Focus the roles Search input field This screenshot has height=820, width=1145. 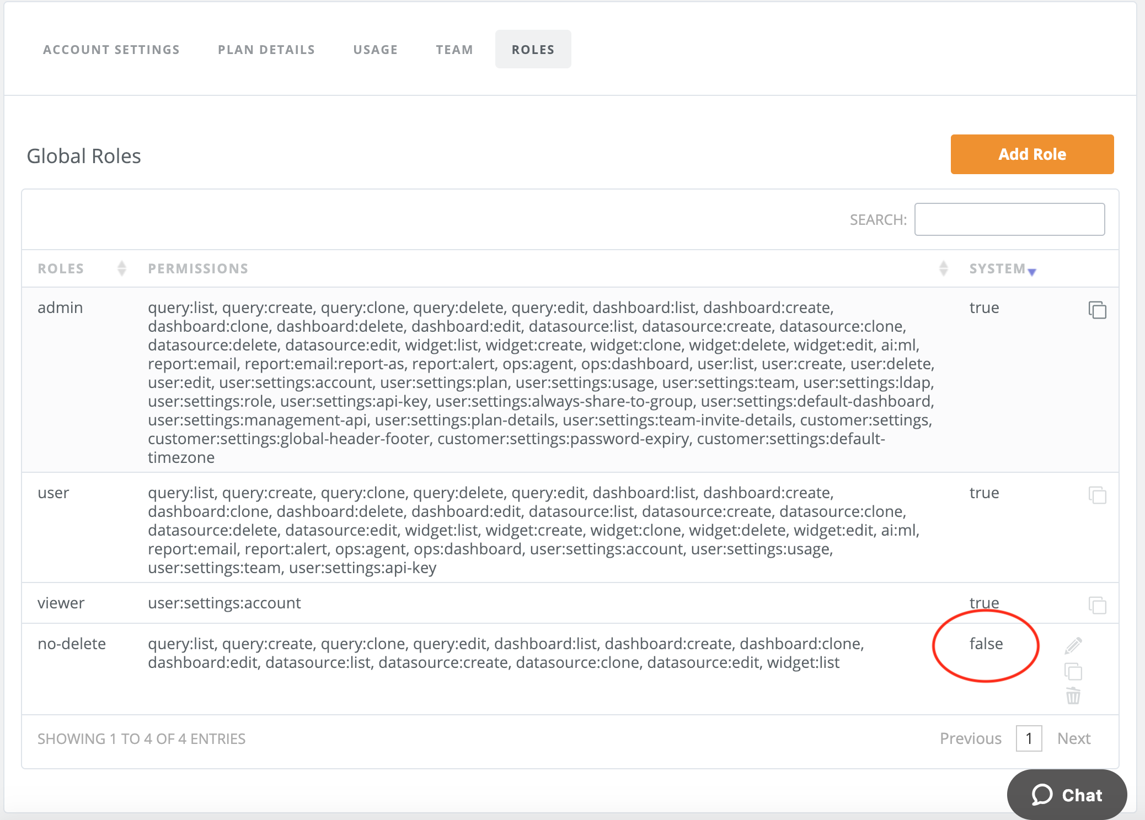tap(1009, 219)
